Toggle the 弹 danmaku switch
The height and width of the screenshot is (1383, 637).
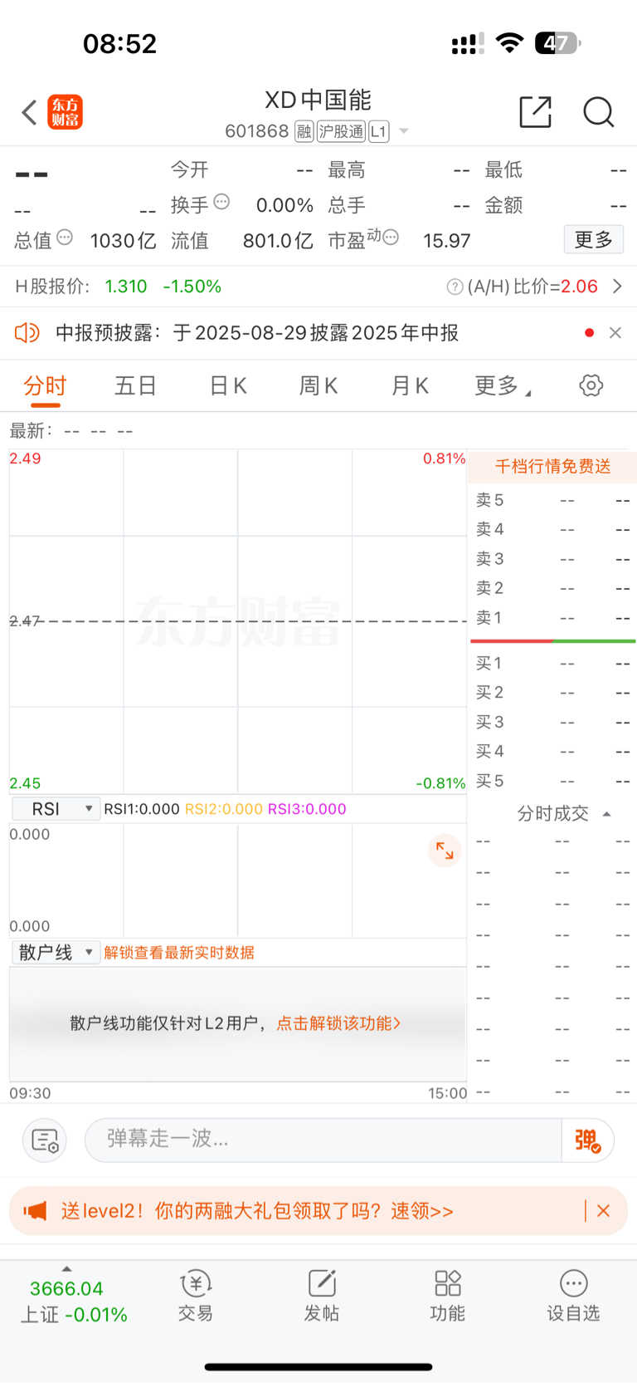click(x=588, y=1140)
